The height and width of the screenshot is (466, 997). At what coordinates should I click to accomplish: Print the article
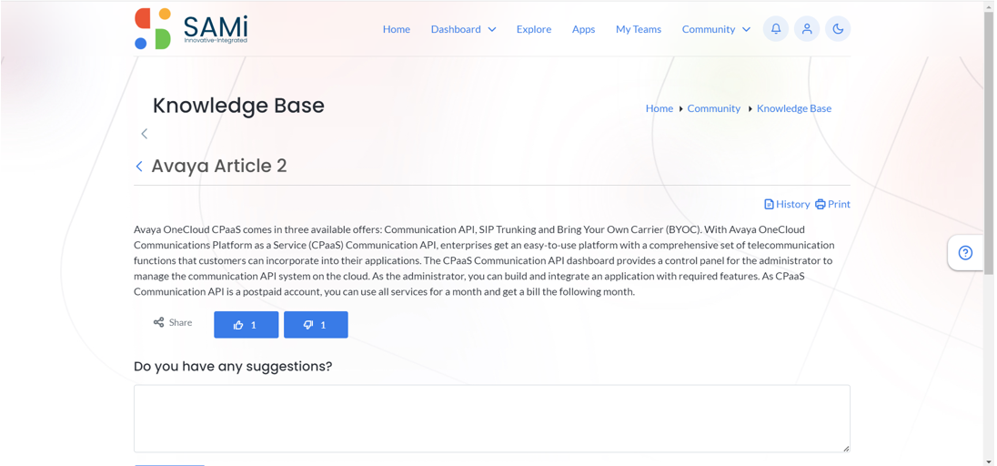point(833,205)
